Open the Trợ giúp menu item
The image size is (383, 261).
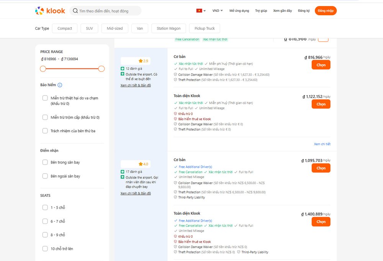coord(261,11)
